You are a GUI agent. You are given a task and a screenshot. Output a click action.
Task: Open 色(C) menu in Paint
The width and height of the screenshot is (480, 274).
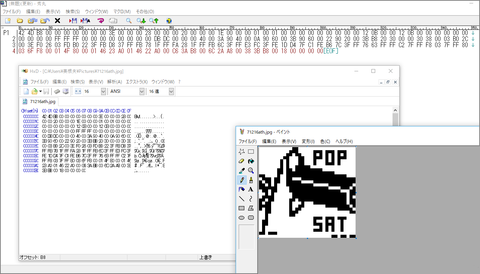coord(325,142)
